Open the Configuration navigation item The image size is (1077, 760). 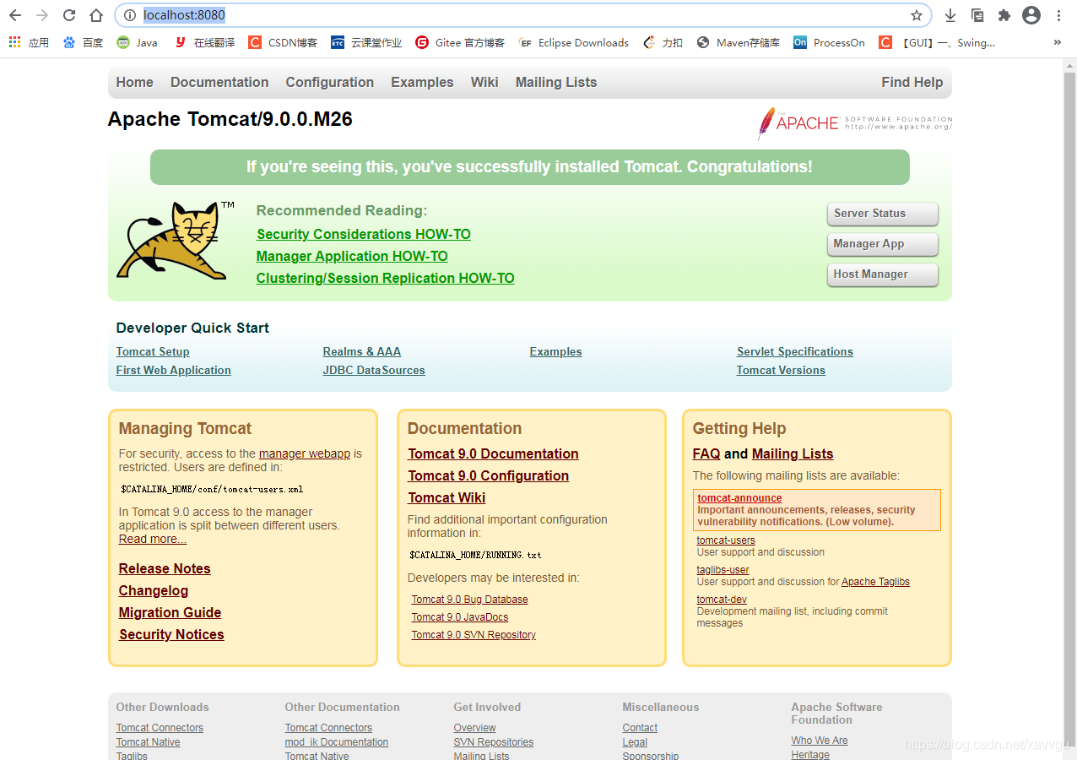pos(329,82)
